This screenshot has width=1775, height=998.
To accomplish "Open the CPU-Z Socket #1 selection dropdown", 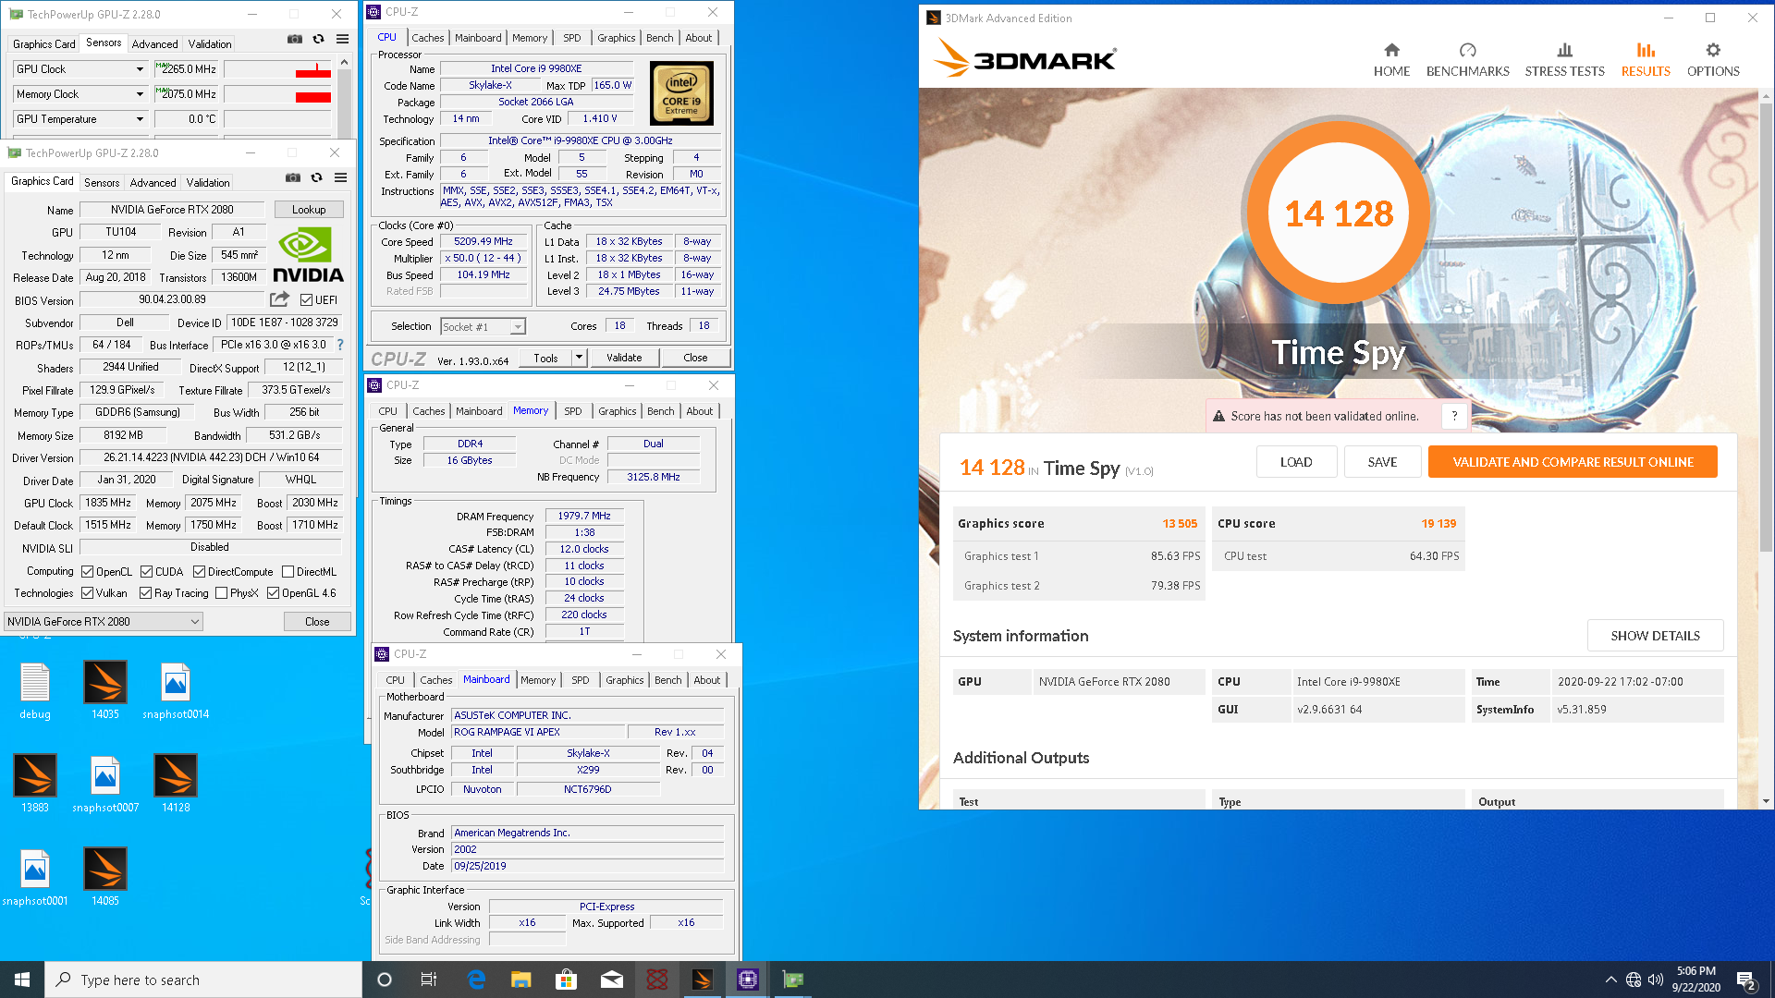I will [483, 326].
